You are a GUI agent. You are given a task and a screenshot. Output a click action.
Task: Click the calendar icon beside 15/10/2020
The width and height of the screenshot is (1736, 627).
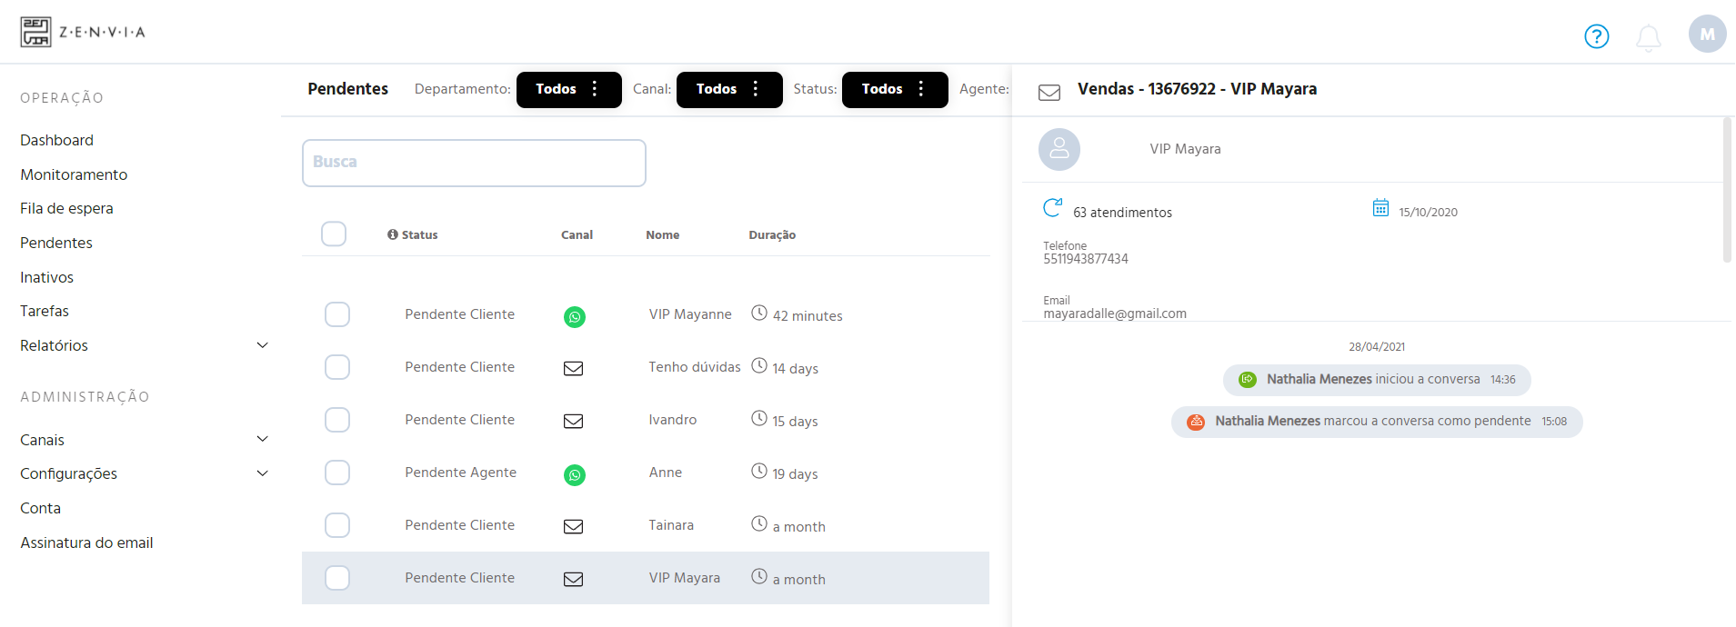click(x=1380, y=208)
